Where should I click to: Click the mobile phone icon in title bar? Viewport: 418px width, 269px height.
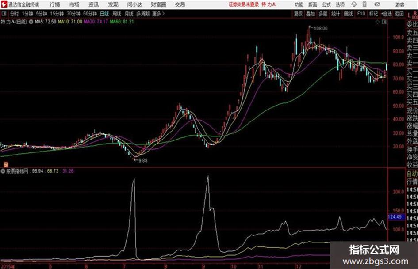click(x=364, y=4)
